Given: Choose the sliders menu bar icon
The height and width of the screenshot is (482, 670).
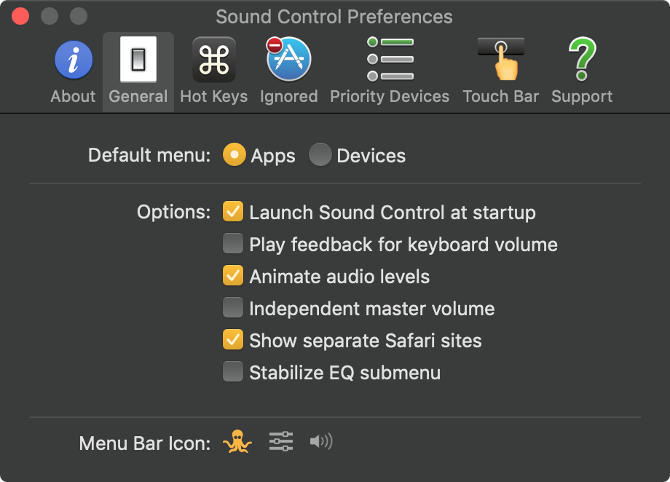Looking at the screenshot, I should click(x=280, y=441).
